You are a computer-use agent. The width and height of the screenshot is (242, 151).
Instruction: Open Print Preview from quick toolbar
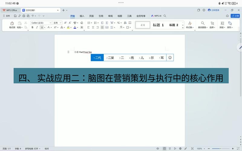(28, 16)
